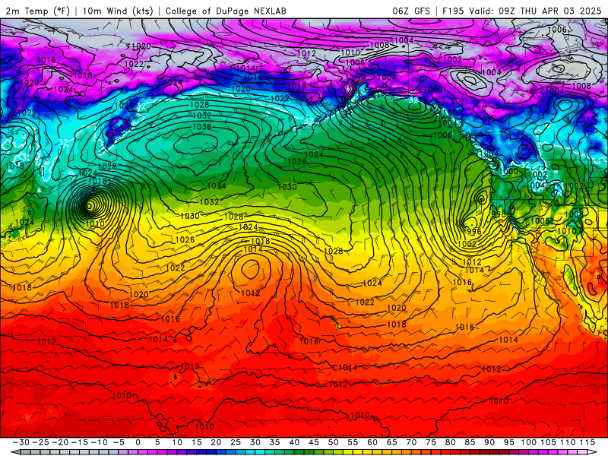Click the "09Z THU APR 03 2025" valid time

549,11
